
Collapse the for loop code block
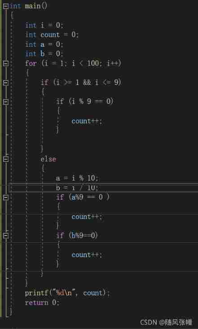click(x=6, y=63)
